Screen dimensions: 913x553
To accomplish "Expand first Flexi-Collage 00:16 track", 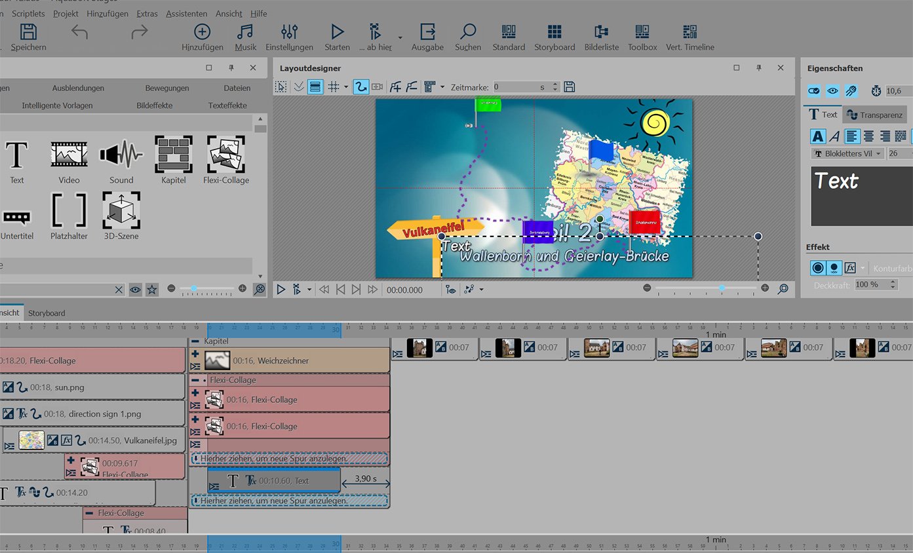I will coord(195,393).
